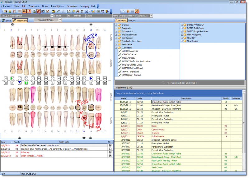Viewport: 249px width, 178px height.
Task: Expand the Crowns treatment category
Action: [116, 25]
